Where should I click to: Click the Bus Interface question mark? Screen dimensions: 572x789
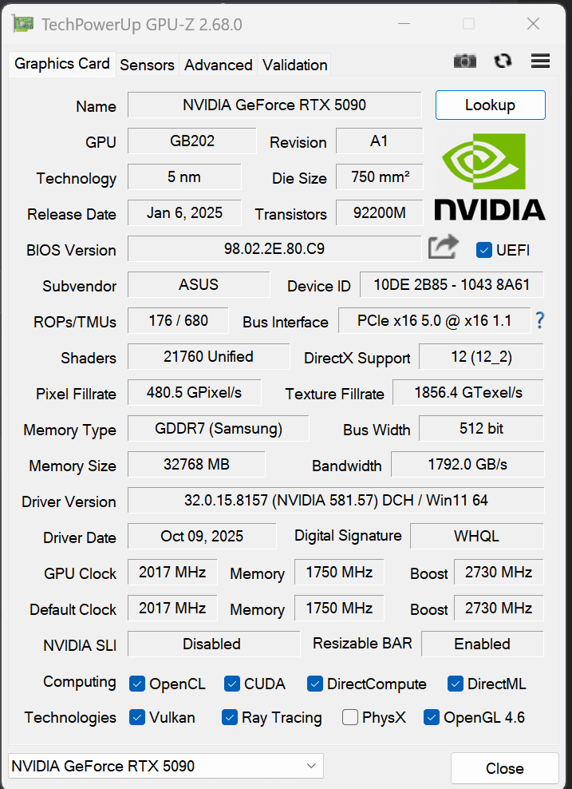tap(540, 321)
